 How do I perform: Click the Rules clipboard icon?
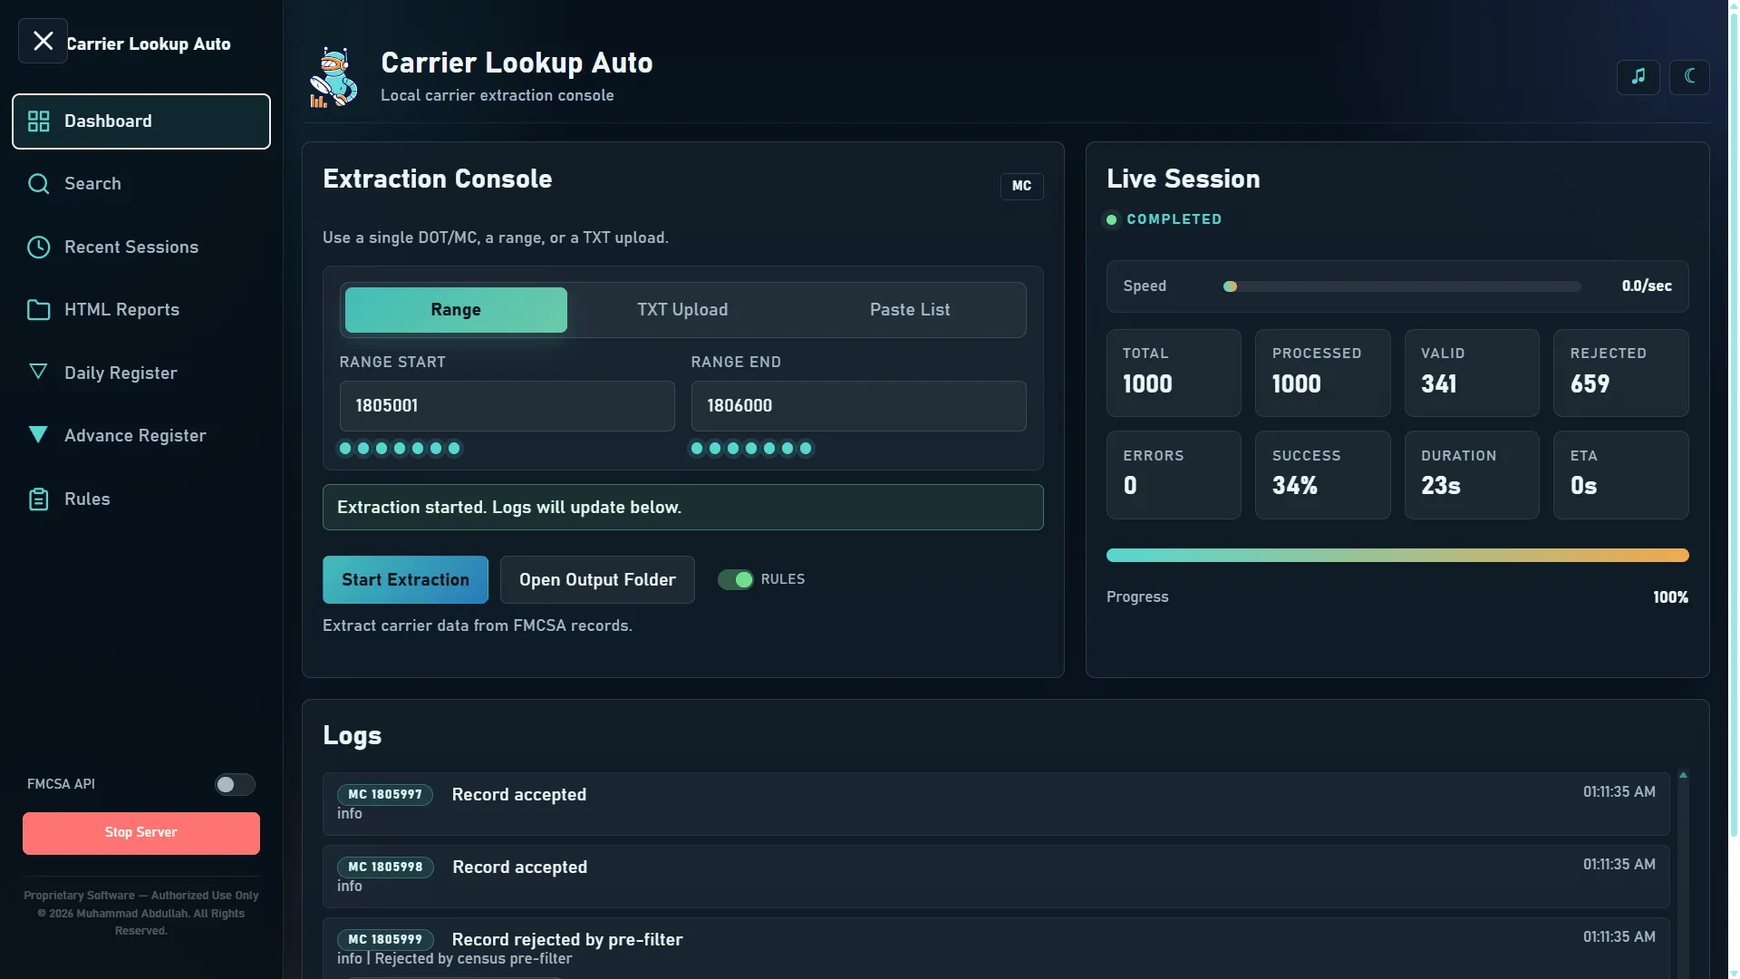(39, 499)
